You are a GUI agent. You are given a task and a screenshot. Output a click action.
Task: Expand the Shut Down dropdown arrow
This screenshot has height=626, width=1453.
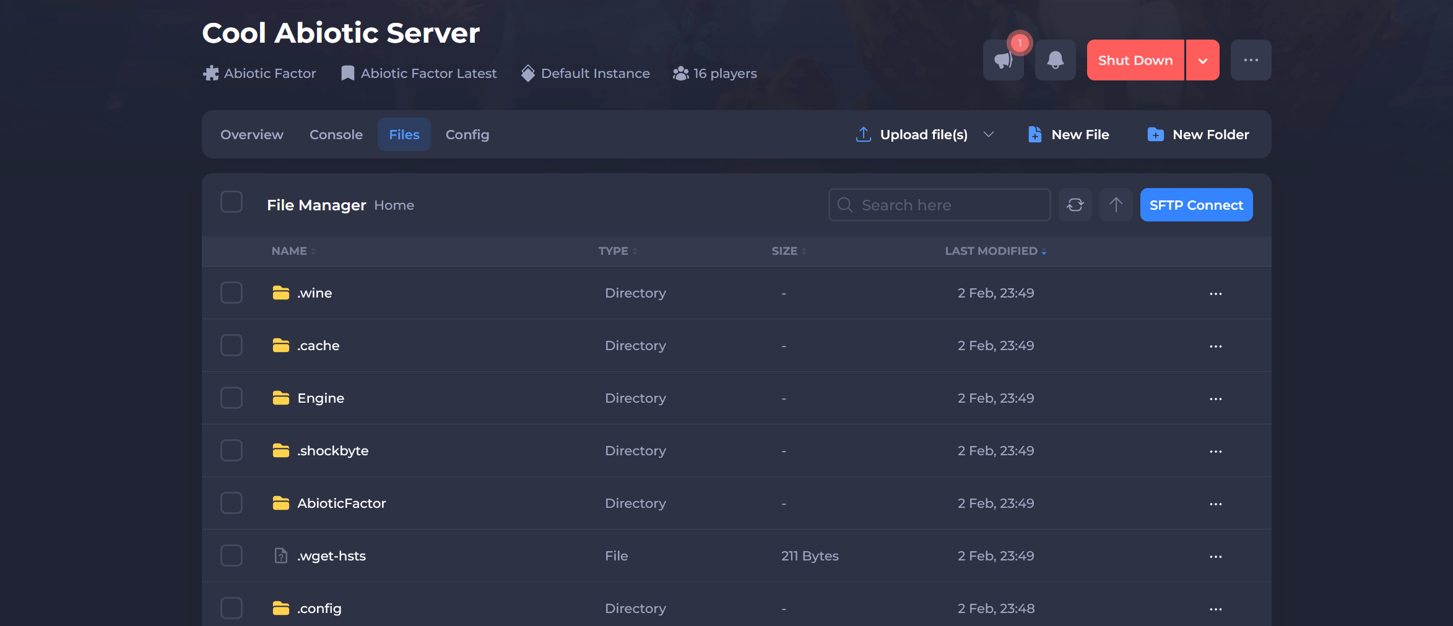click(1203, 60)
